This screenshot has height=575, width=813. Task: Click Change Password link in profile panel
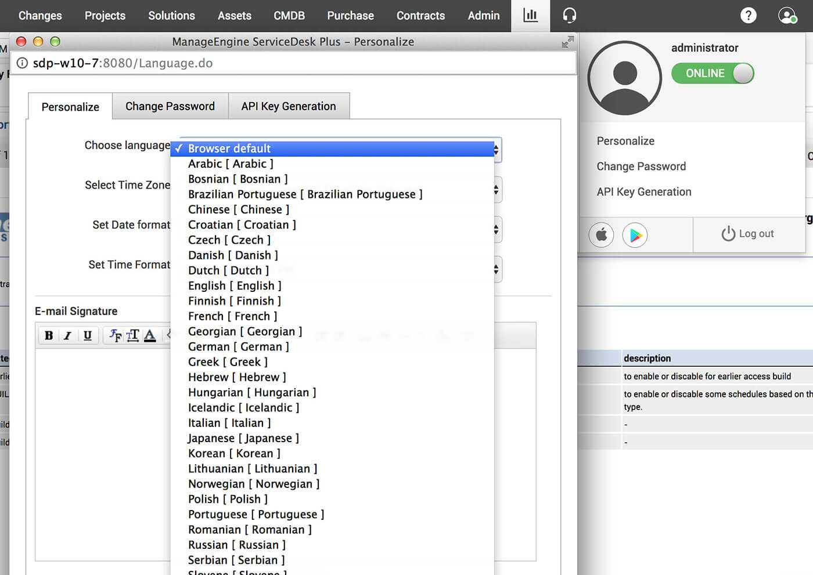641,167
